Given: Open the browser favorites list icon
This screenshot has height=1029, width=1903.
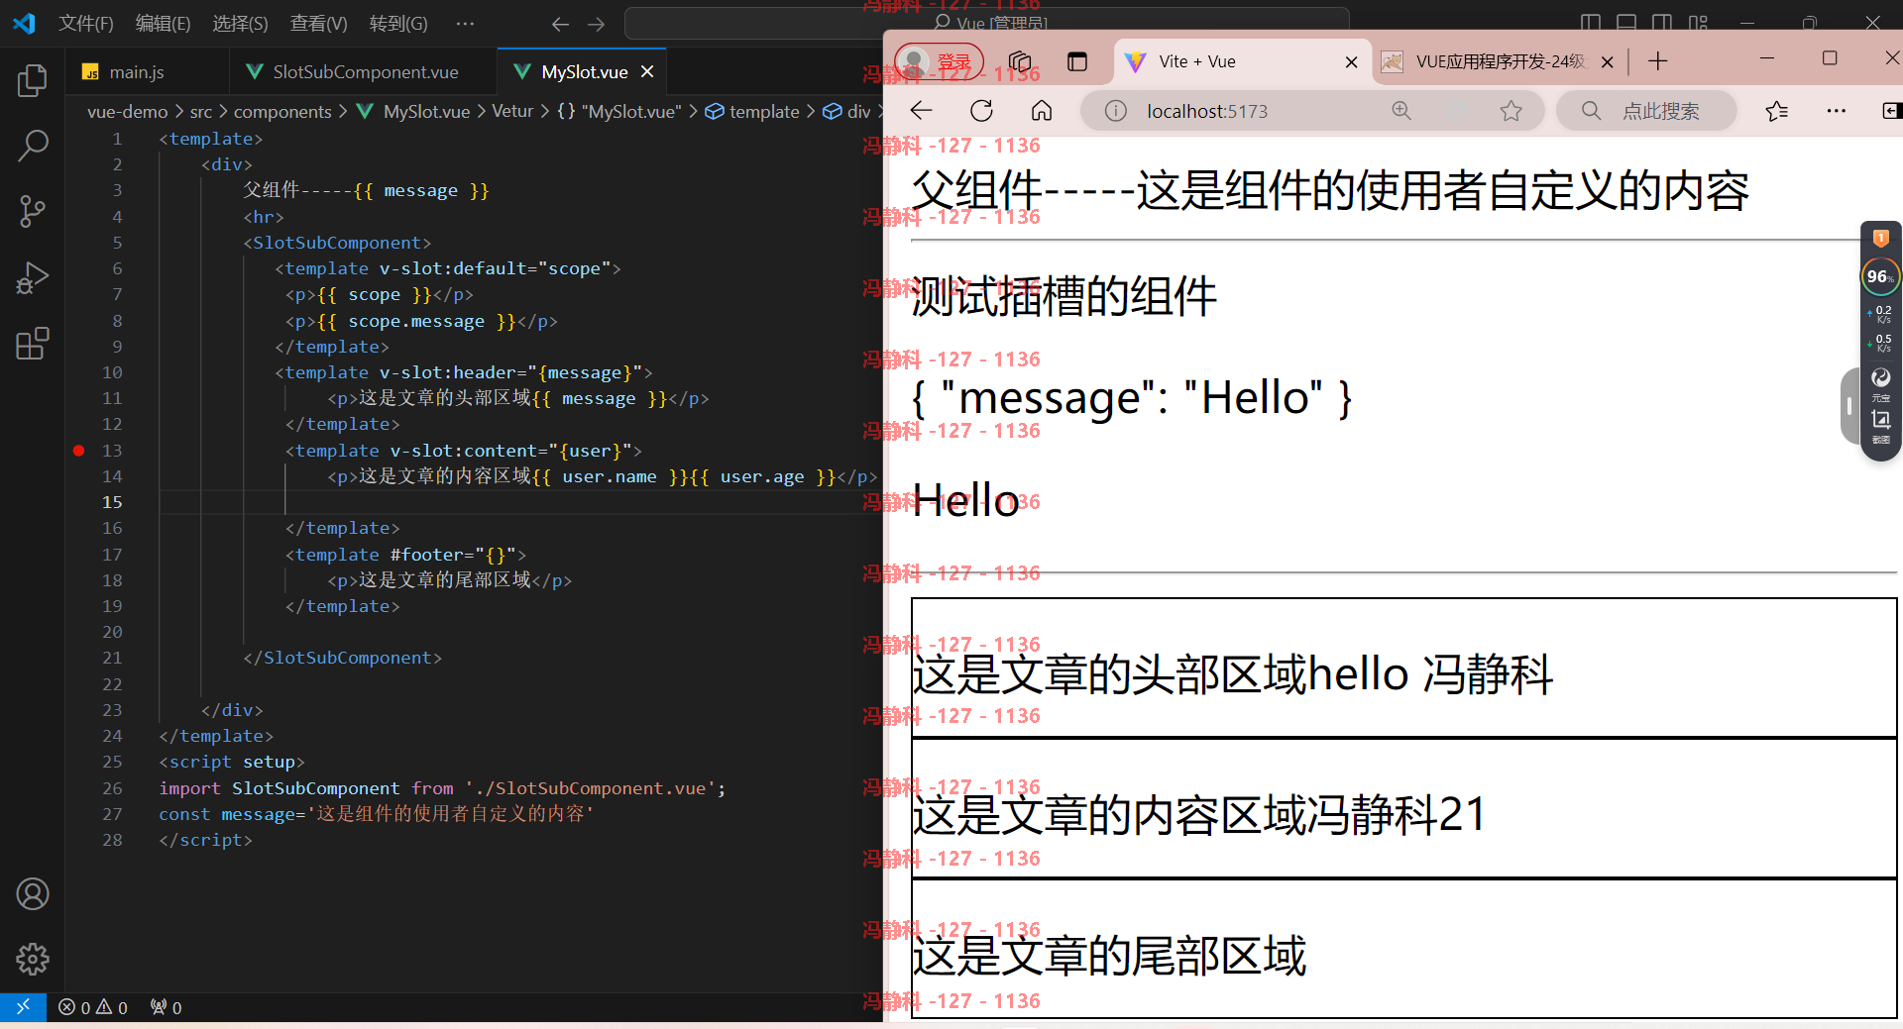Looking at the screenshot, I should [1777, 111].
